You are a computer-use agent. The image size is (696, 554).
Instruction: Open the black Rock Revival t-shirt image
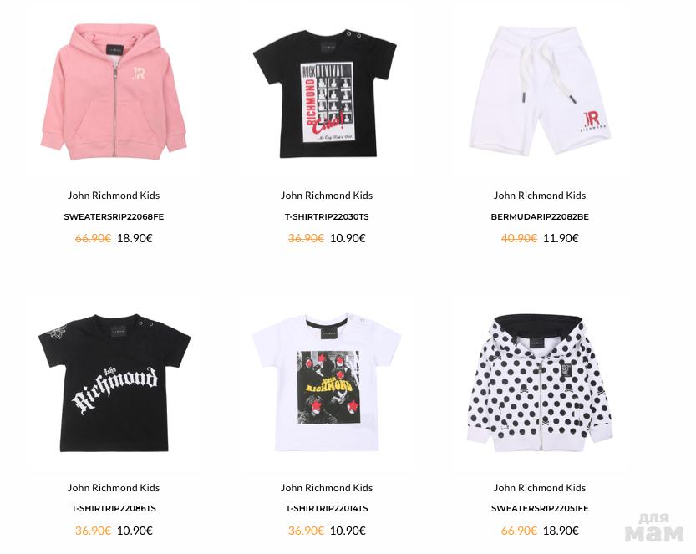(325, 94)
